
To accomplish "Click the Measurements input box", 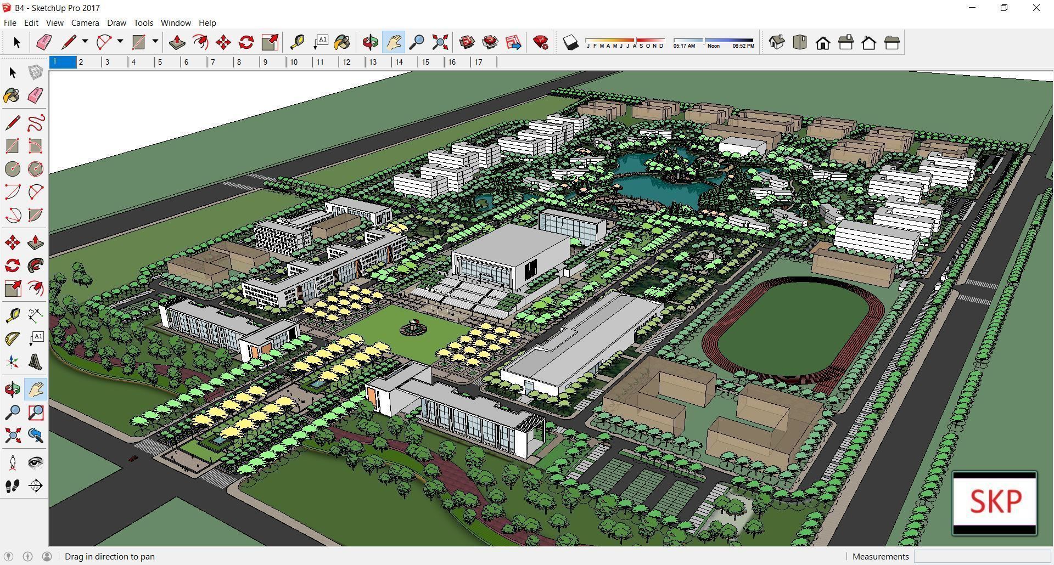I will (x=982, y=556).
